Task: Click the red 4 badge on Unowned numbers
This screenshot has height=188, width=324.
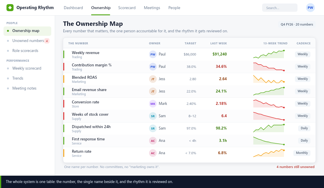Action: [47, 41]
